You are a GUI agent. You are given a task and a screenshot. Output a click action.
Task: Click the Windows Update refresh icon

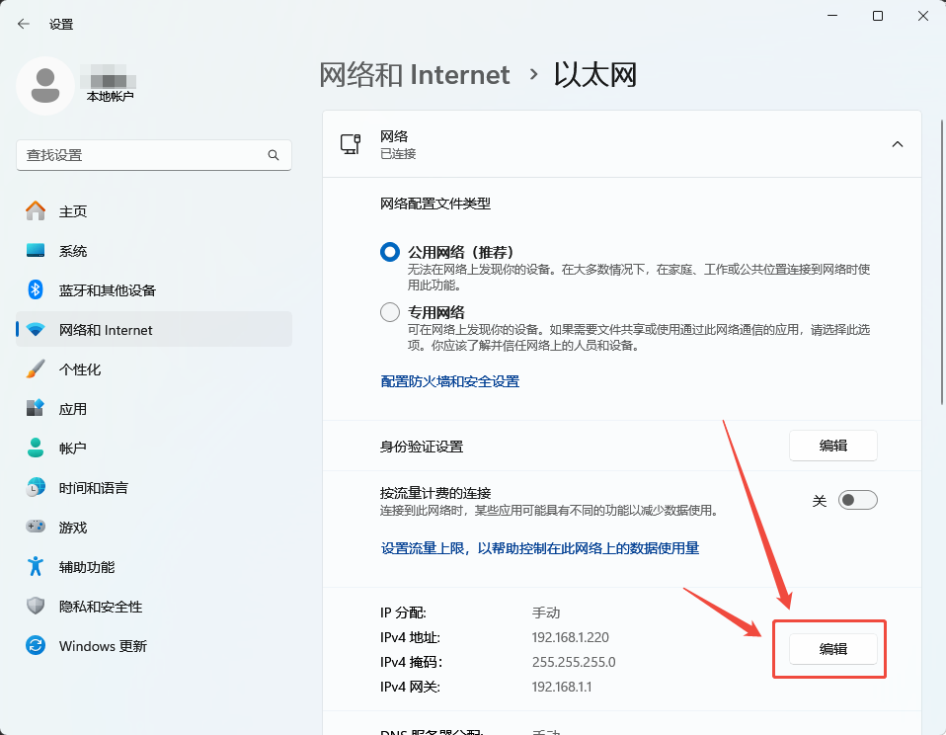coord(36,645)
